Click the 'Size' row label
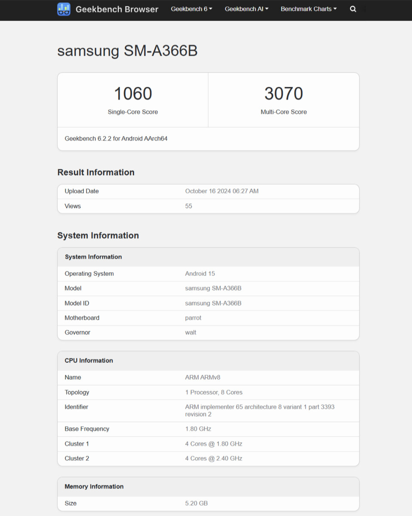Image resolution: width=412 pixels, height=516 pixels. (71, 504)
